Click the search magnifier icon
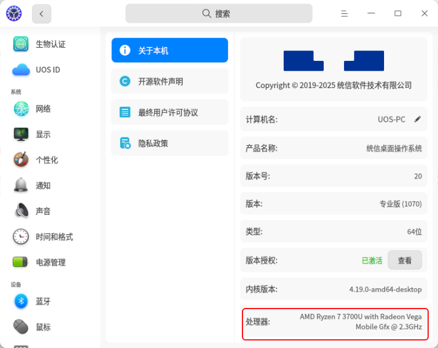 point(207,13)
